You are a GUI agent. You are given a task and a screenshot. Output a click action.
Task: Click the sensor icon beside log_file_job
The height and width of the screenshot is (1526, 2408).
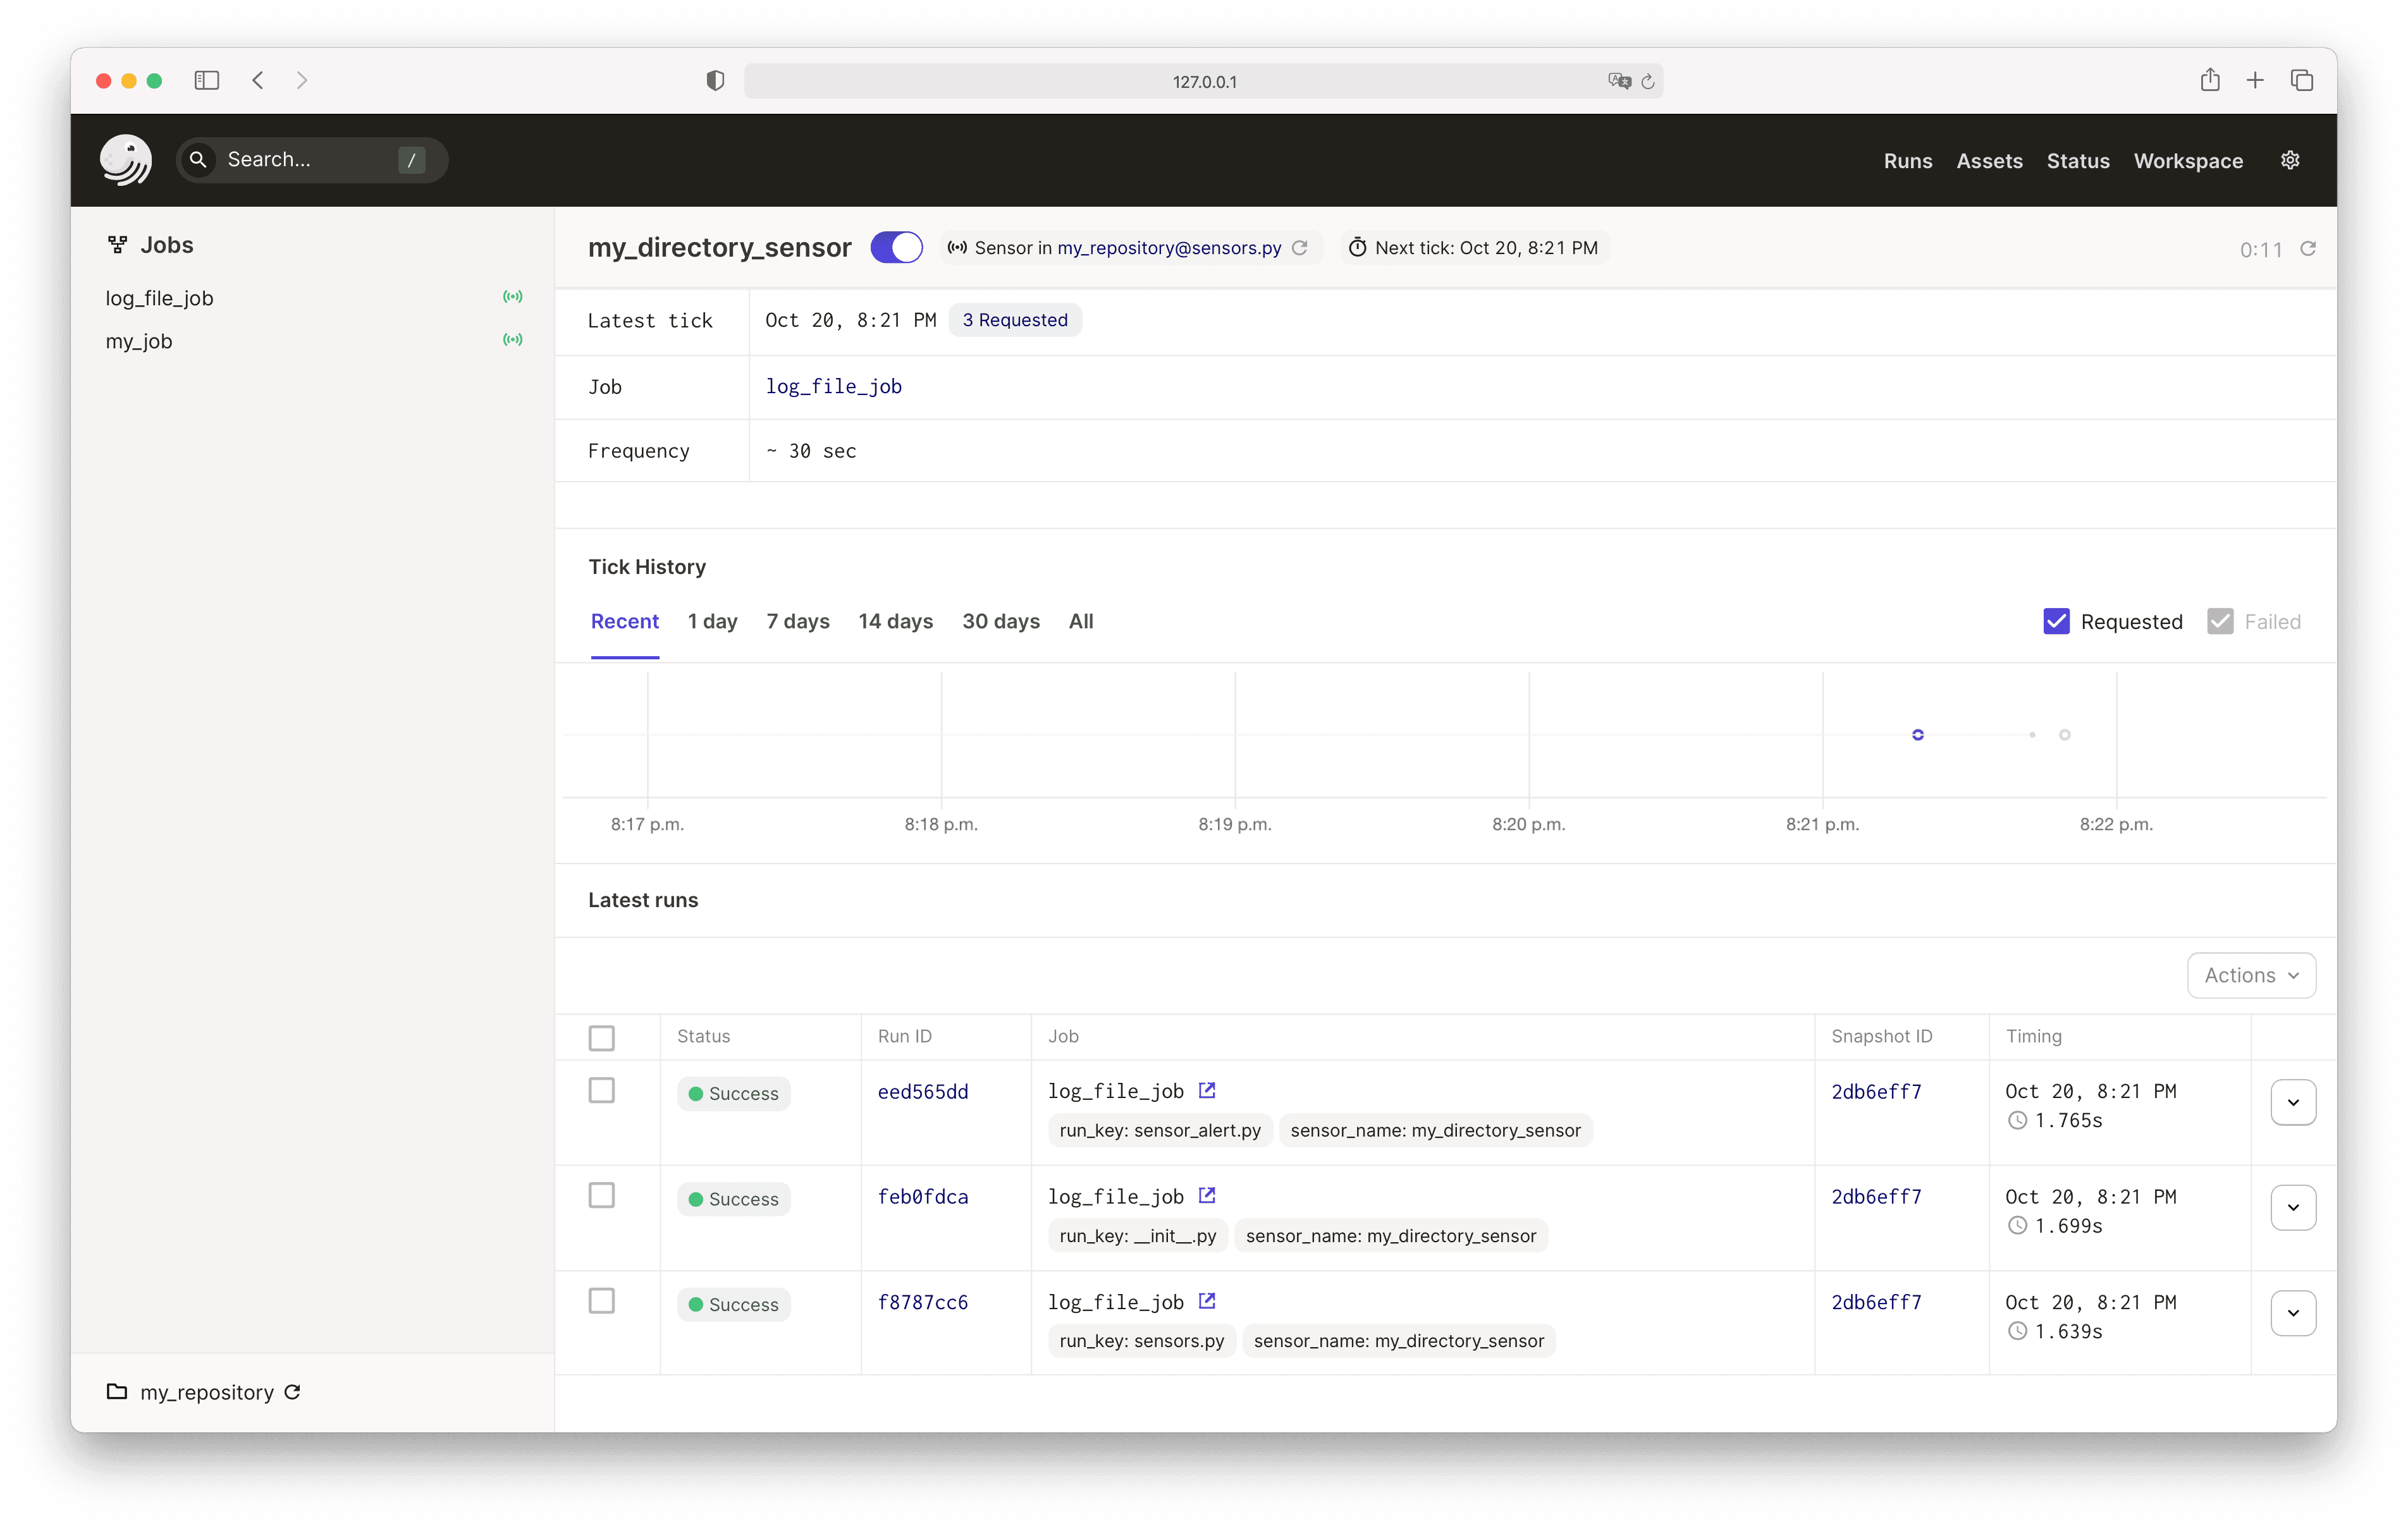[512, 297]
